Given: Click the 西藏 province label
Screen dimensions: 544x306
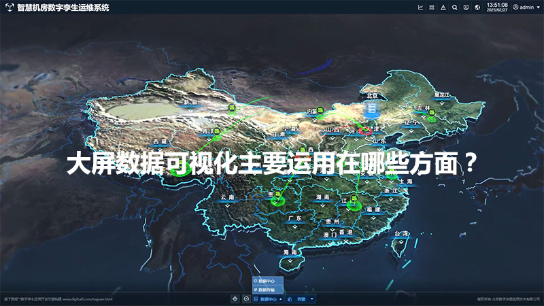Looking at the screenshot, I should [160, 141].
